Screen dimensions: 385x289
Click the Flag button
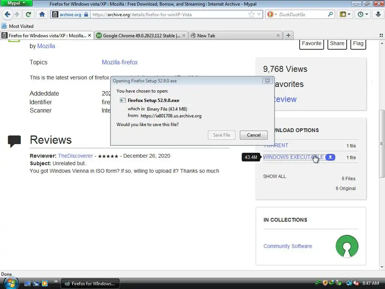pos(358,44)
